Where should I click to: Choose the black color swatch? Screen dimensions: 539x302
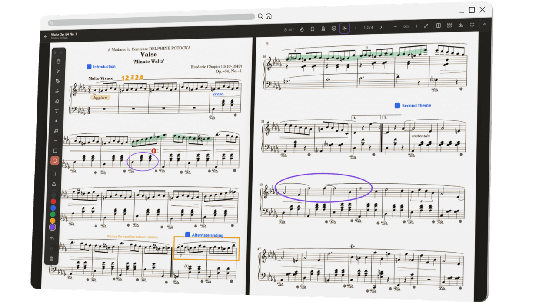click(x=53, y=195)
